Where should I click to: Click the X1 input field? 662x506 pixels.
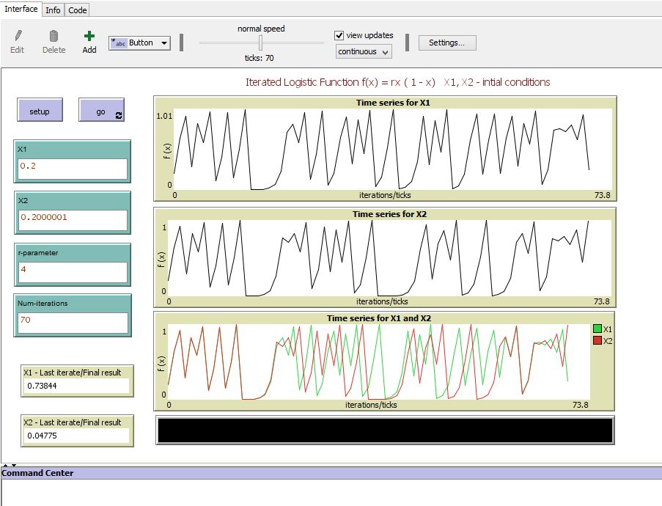click(72, 168)
